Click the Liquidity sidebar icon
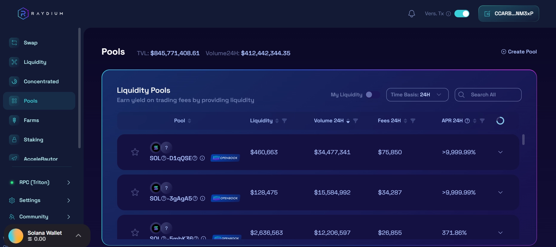556x247 pixels. pos(14,62)
